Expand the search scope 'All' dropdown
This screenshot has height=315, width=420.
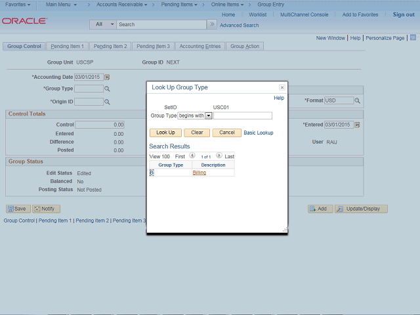[103, 24]
